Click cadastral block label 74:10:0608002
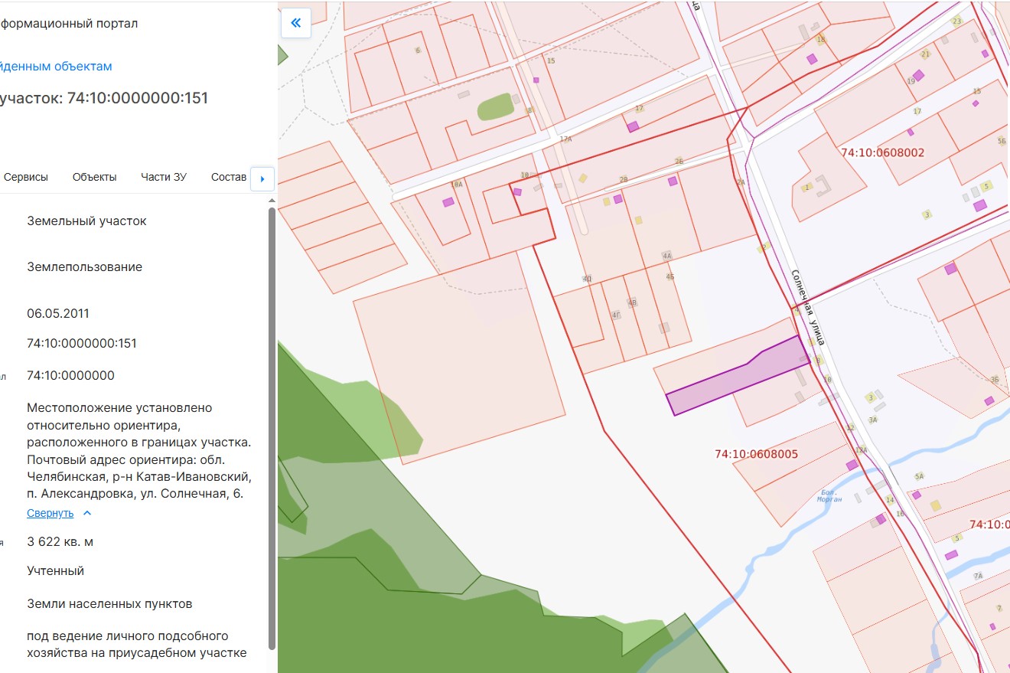 coord(882,152)
